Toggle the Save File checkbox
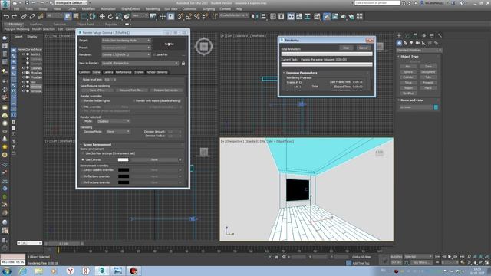491x276 pixels. tap(155, 54)
